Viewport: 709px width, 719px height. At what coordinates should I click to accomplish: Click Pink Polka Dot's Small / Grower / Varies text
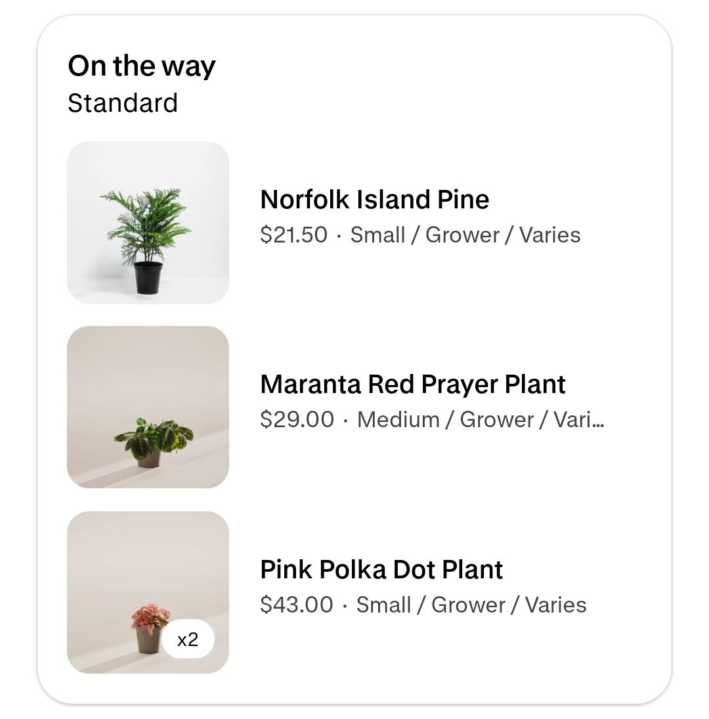click(x=471, y=605)
